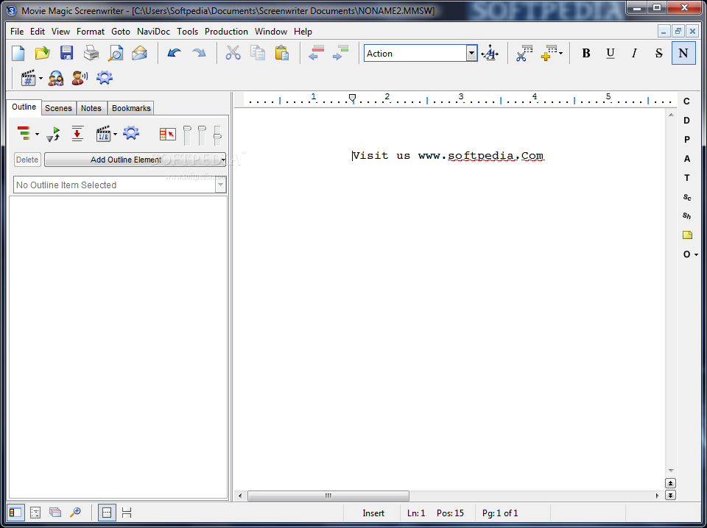The width and height of the screenshot is (707, 528).
Task: Shift the element left with the red arrow icon
Action: point(316,53)
